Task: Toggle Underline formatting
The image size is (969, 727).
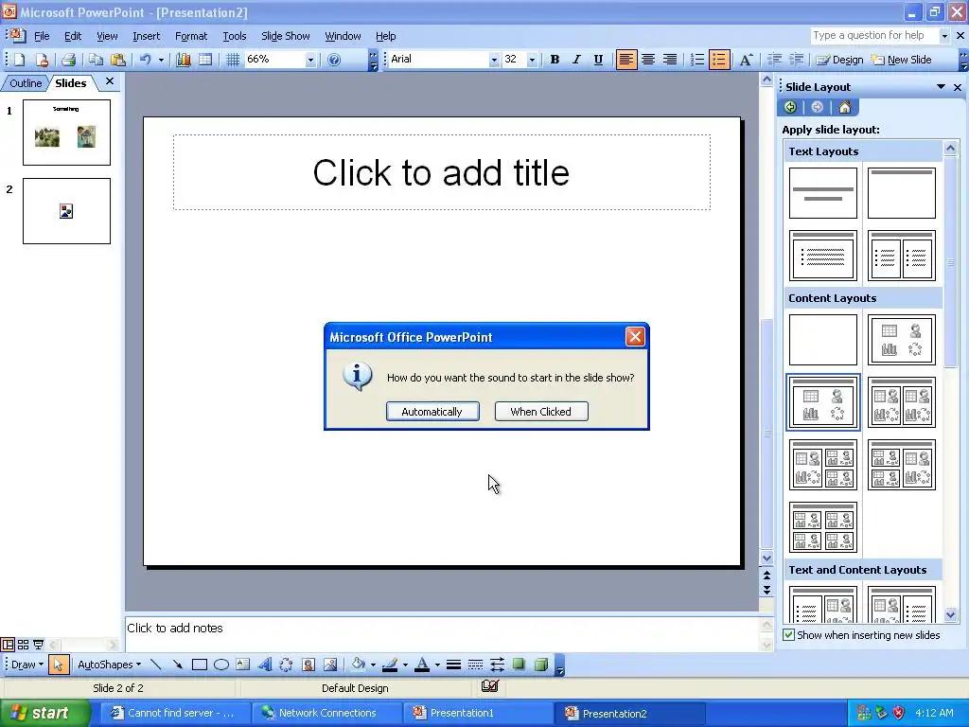Action: click(x=598, y=60)
